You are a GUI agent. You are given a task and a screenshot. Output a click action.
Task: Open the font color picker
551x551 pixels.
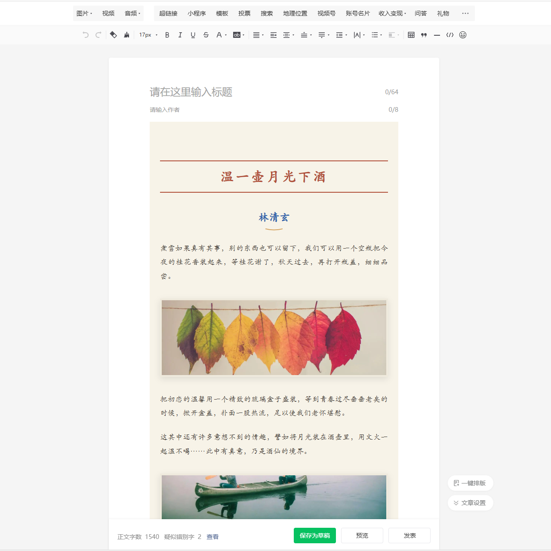219,35
